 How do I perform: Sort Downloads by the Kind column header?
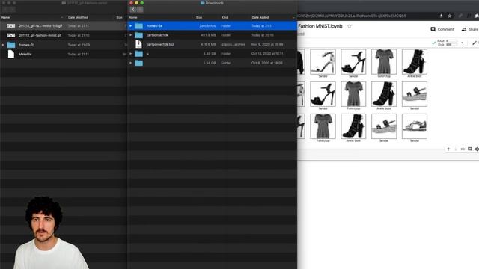pyautogui.click(x=225, y=18)
